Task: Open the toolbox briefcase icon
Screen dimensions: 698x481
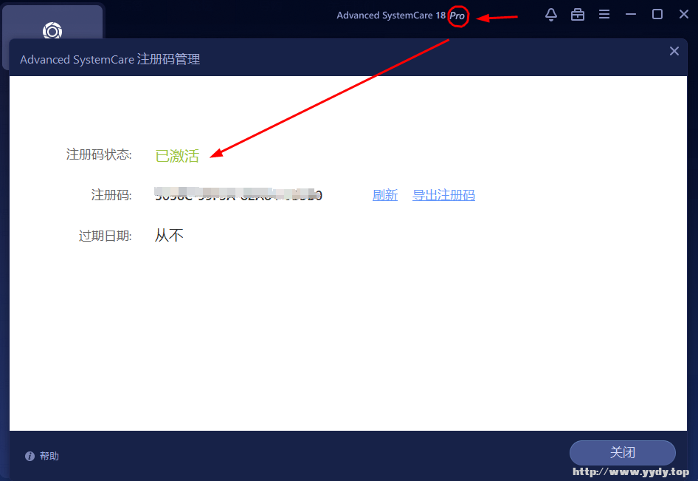Action: pos(578,15)
